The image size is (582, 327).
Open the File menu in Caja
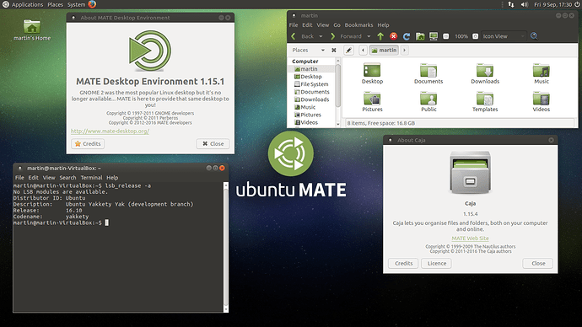pos(294,25)
